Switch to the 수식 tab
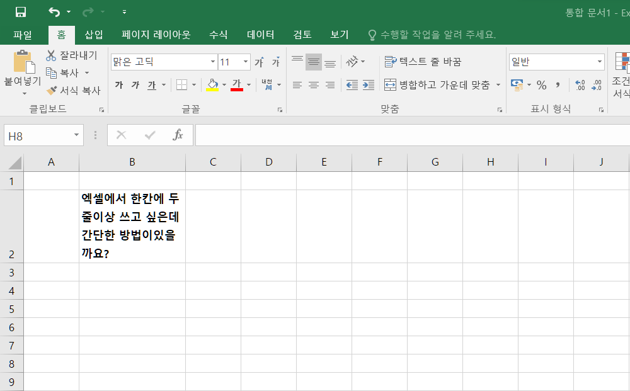 coord(218,35)
